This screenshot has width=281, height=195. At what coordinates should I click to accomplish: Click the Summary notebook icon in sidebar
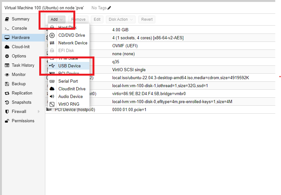7,19
